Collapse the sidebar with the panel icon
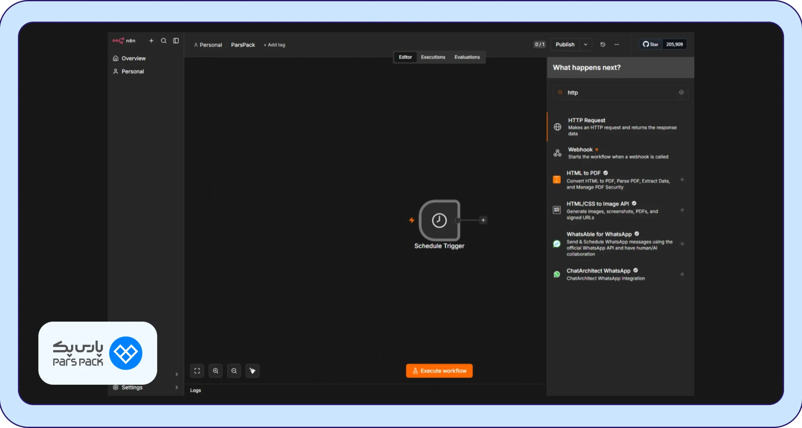The width and height of the screenshot is (802, 428). click(176, 41)
